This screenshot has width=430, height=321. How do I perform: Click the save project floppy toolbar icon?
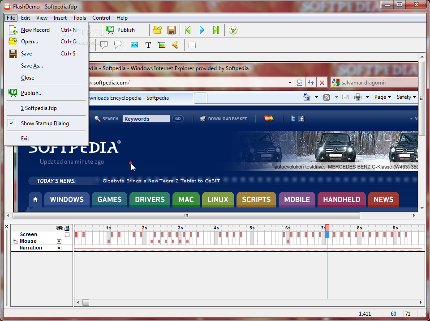pyautogui.click(x=172, y=30)
